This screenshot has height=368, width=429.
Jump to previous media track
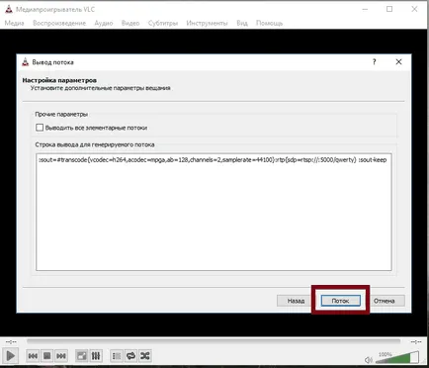[x=33, y=356]
